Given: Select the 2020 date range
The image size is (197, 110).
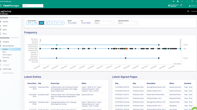Looking at the screenshot, I should [36, 23].
